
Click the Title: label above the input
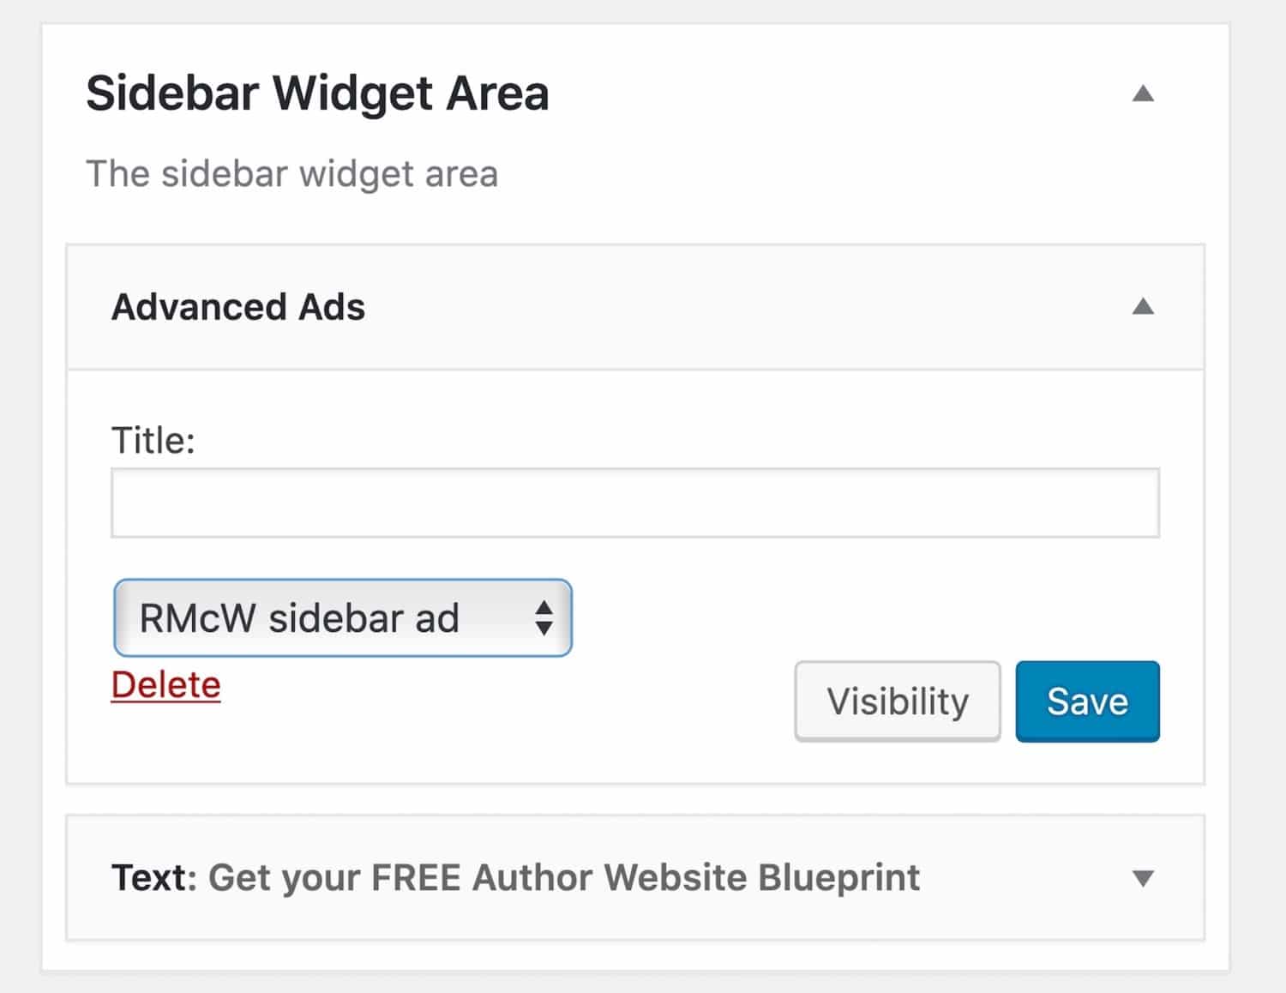coord(153,439)
